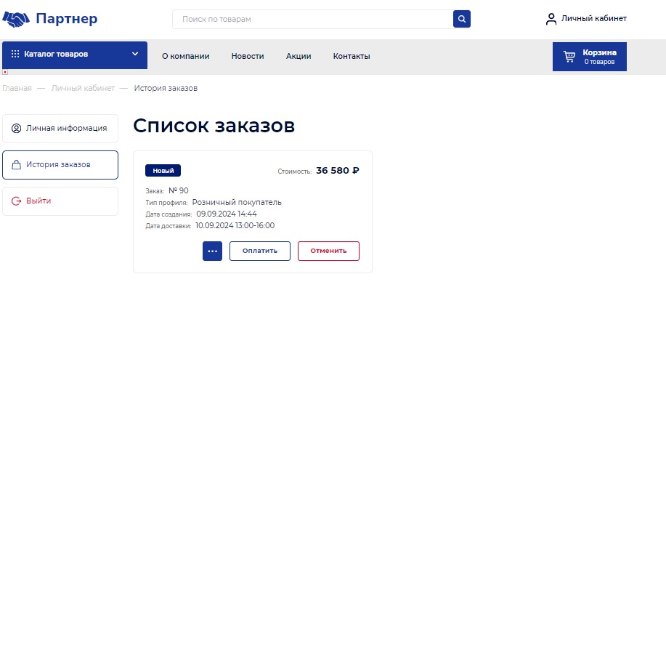Click Выйти to log out
666x649 pixels.
tap(60, 201)
